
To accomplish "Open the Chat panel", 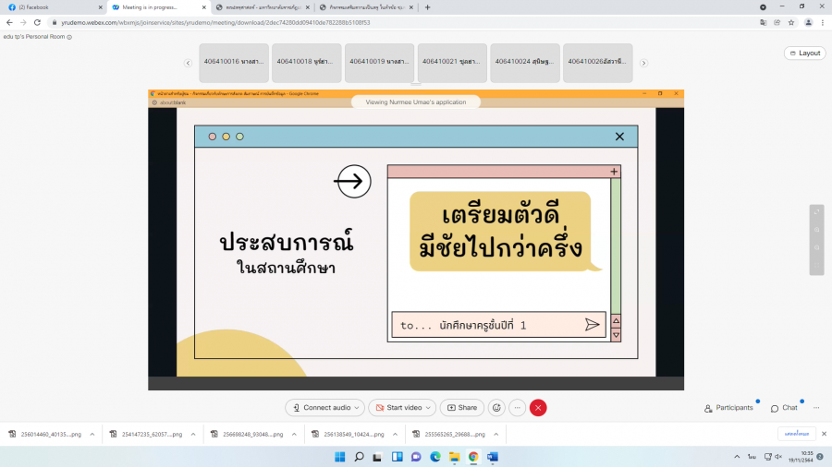I will (783, 407).
